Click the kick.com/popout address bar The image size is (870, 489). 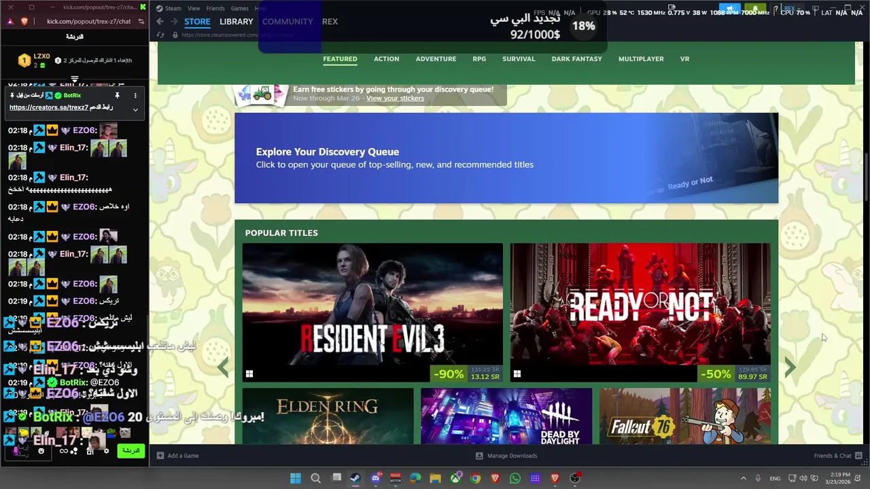coord(88,22)
